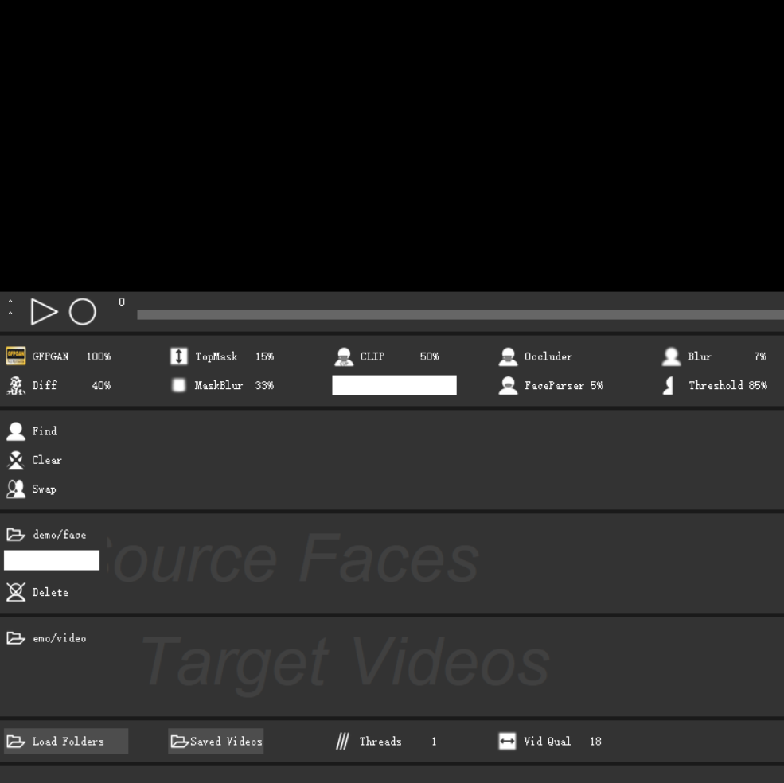Toggle the CLIP mask icon
The width and height of the screenshot is (784, 783).
click(x=344, y=356)
